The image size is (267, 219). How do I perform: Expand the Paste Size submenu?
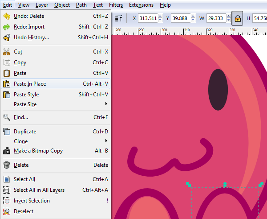coord(106,104)
